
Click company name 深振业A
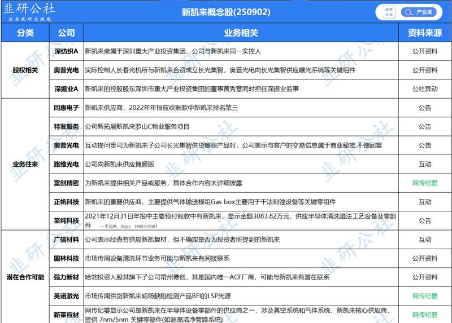[x=66, y=89]
